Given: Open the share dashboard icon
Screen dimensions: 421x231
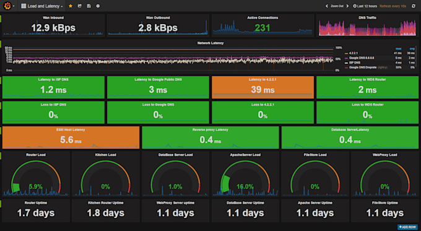Looking at the screenshot, I should pos(80,6).
